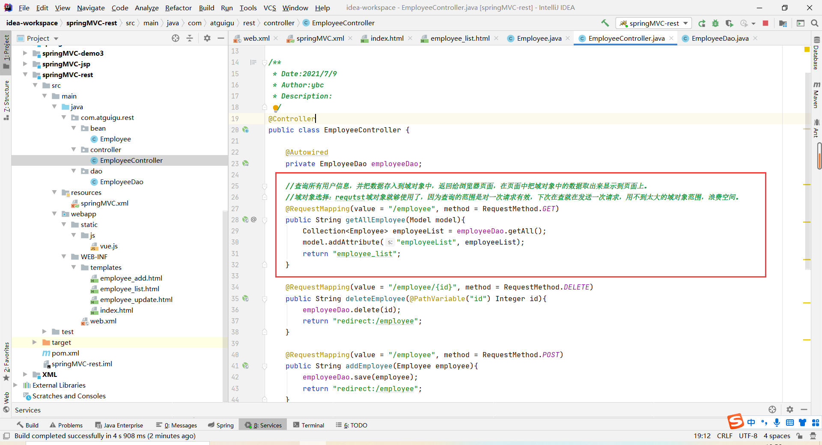Screen dimensions: 822x445
Task: Expand springMVC-jsp module
Action: click(x=25, y=64)
